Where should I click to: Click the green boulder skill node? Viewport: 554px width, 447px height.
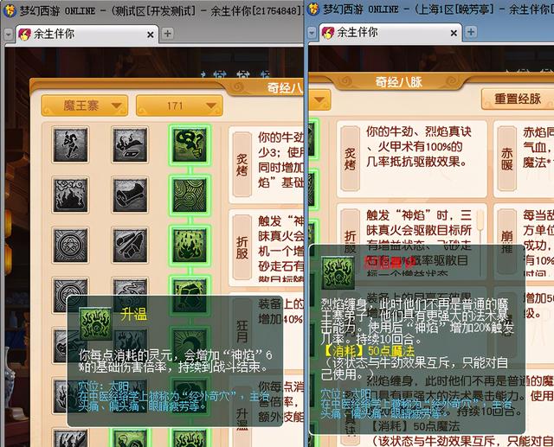tap(190, 296)
